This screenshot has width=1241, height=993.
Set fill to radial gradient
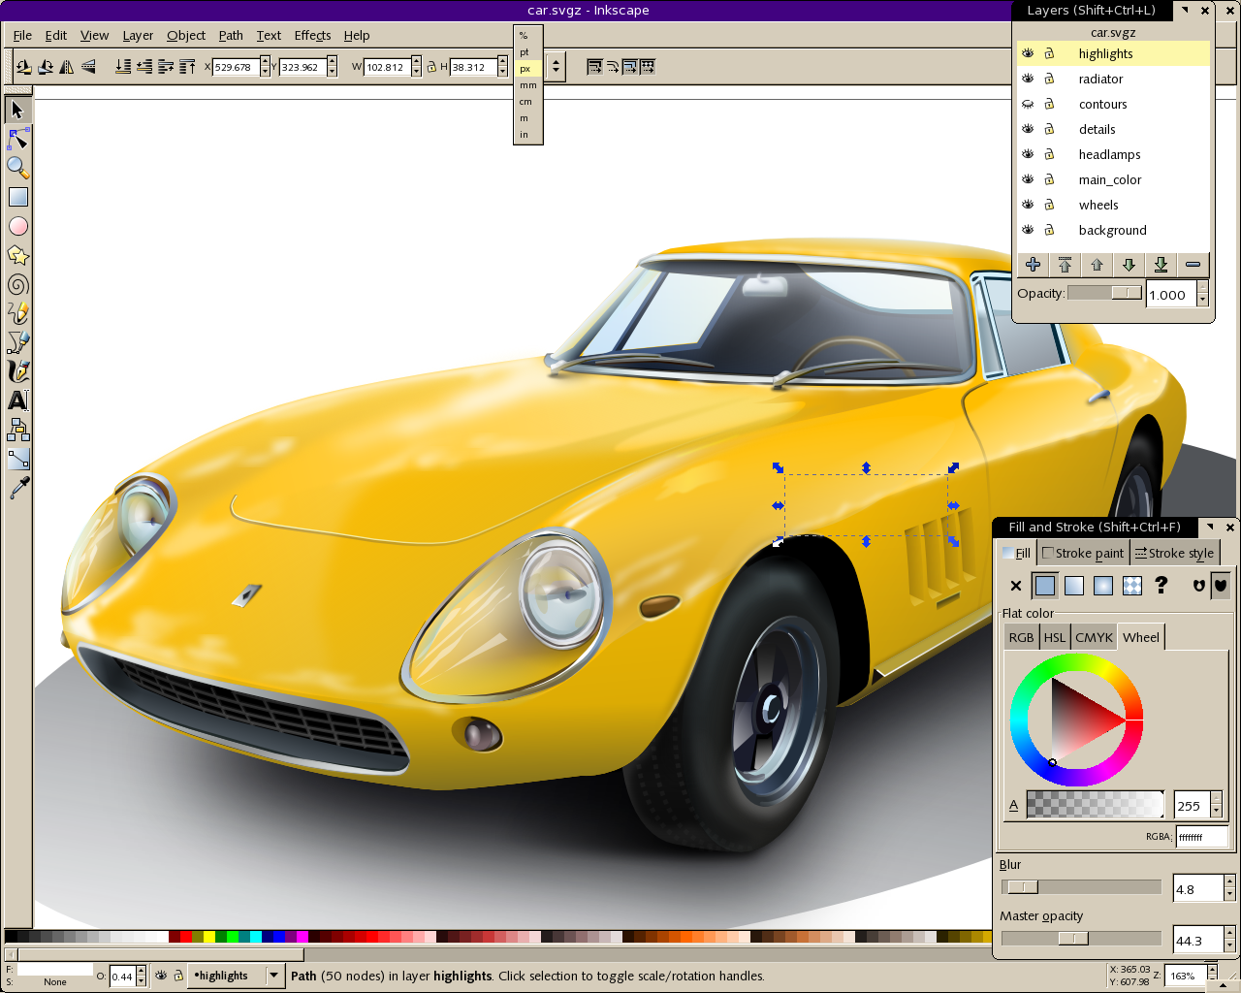tap(1102, 586)
